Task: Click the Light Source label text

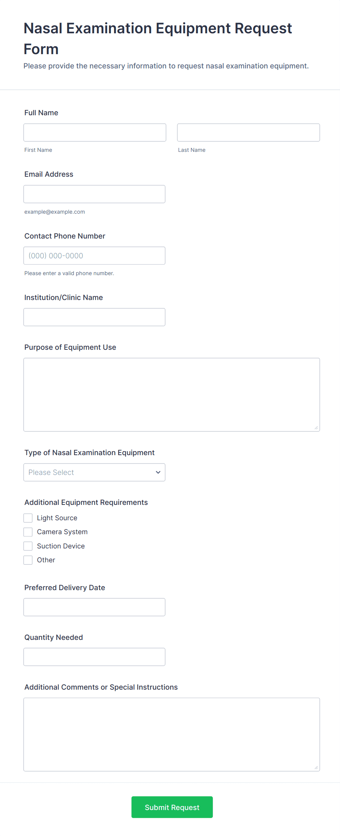Action: (x=57, y=518)
